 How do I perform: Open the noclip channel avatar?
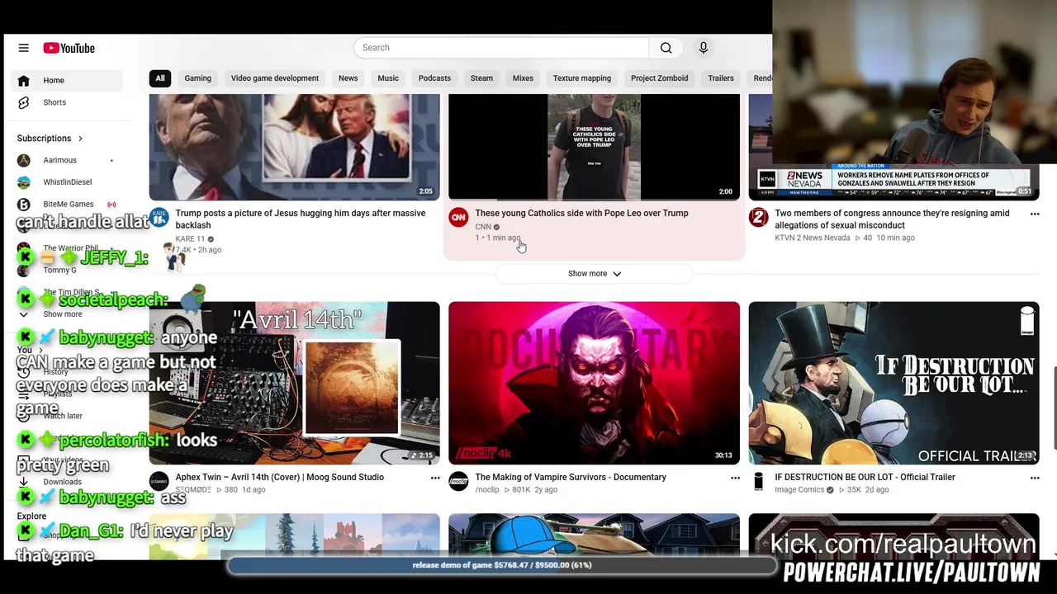(458, 482)
